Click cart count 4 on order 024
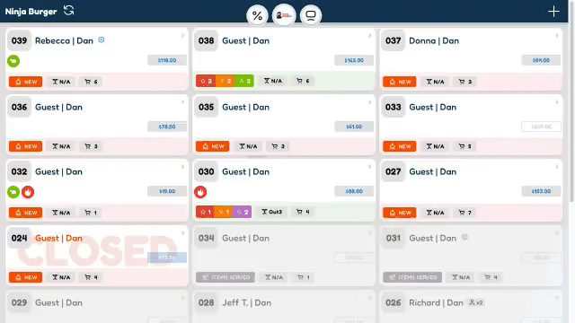Viewport: 575px width, 323px height. pyautogui.click(x=91, y=277)
